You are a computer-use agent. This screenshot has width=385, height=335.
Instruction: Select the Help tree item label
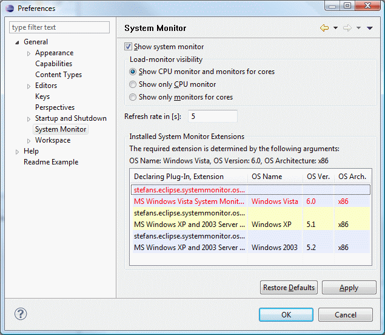point(31,151)
